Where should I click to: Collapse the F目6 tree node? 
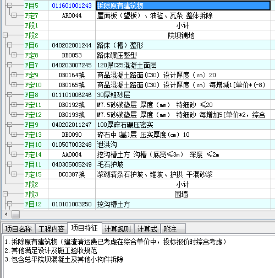point(9,45)
